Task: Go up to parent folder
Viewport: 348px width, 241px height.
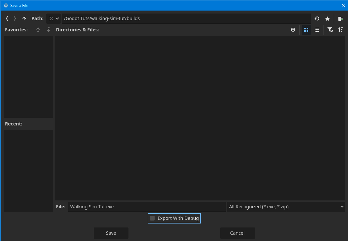Action: (24, 18)
